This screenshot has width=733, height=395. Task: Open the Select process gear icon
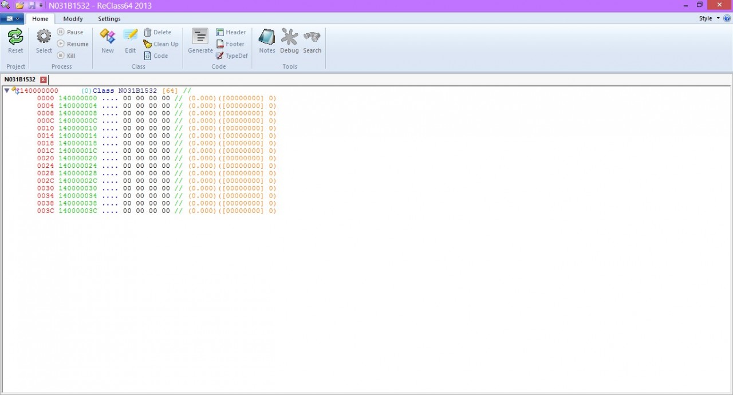point(44,37)
